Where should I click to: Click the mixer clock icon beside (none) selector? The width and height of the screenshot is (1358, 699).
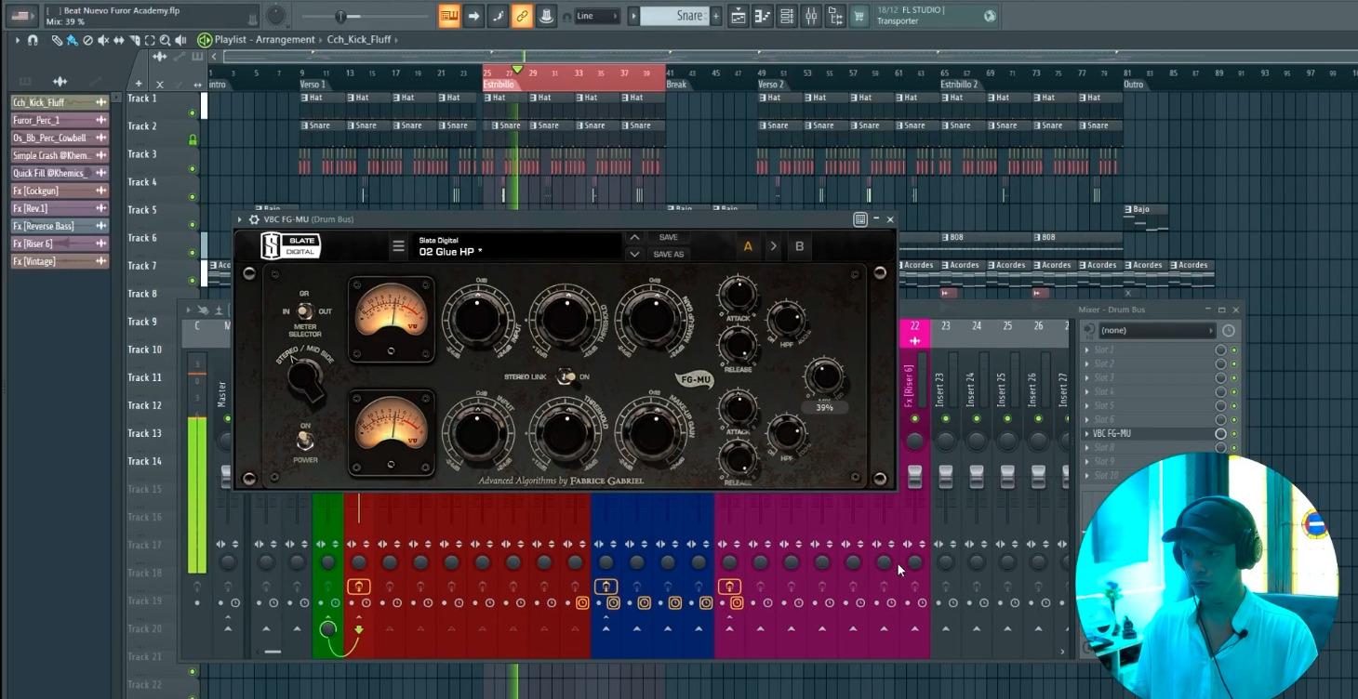tap(1229, 330)
